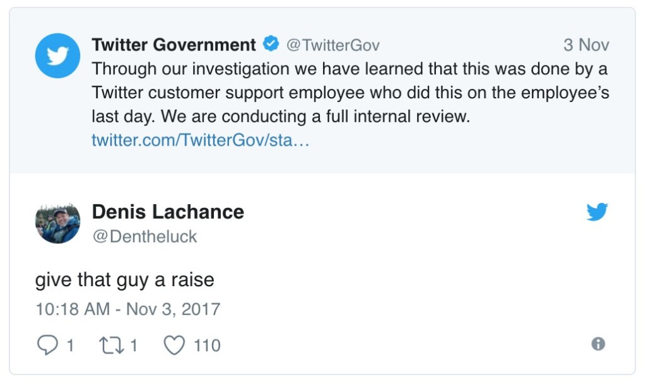Screen dimensions: 646x387
Task: Click the Twitter Government account name
Action: click(x=174, y=45)
